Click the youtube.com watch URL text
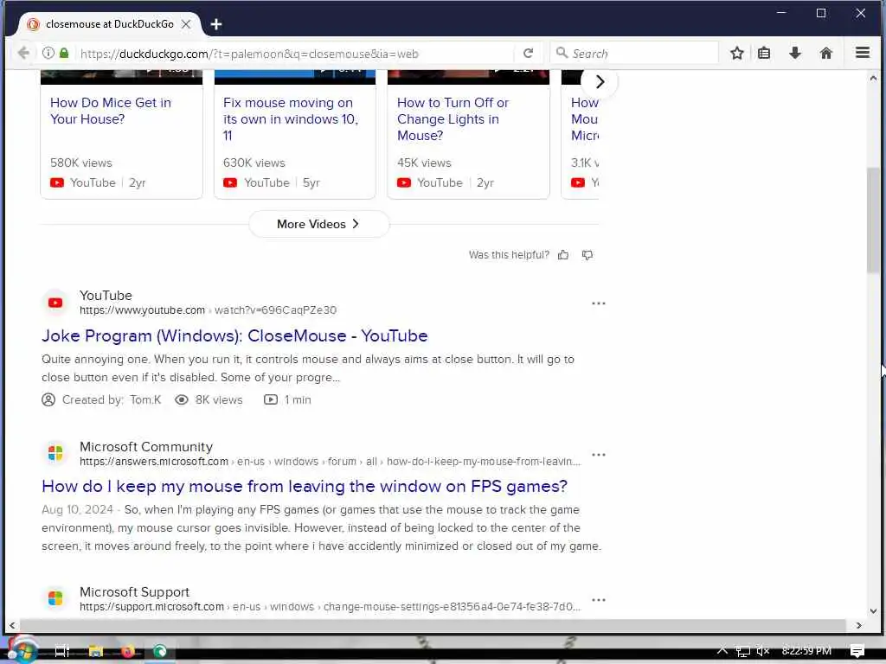Viewport: 886px width, 664px height. (x=208, y=310)
